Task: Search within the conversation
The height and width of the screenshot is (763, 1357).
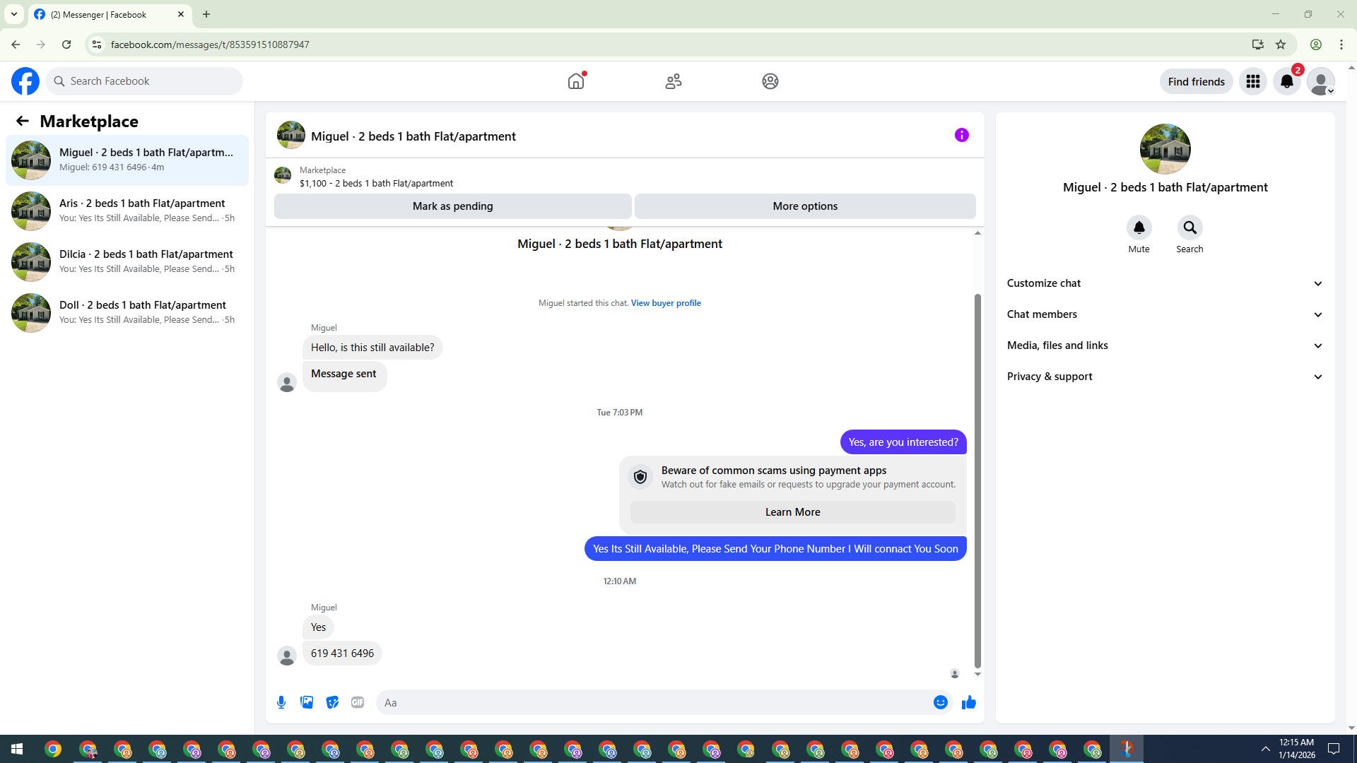Action: tap(1189, 227)
